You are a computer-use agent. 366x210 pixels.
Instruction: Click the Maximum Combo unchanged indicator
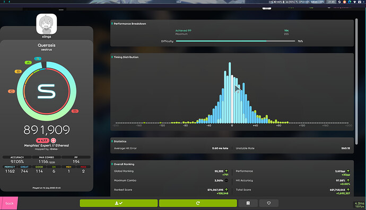[x=226, y=180]
